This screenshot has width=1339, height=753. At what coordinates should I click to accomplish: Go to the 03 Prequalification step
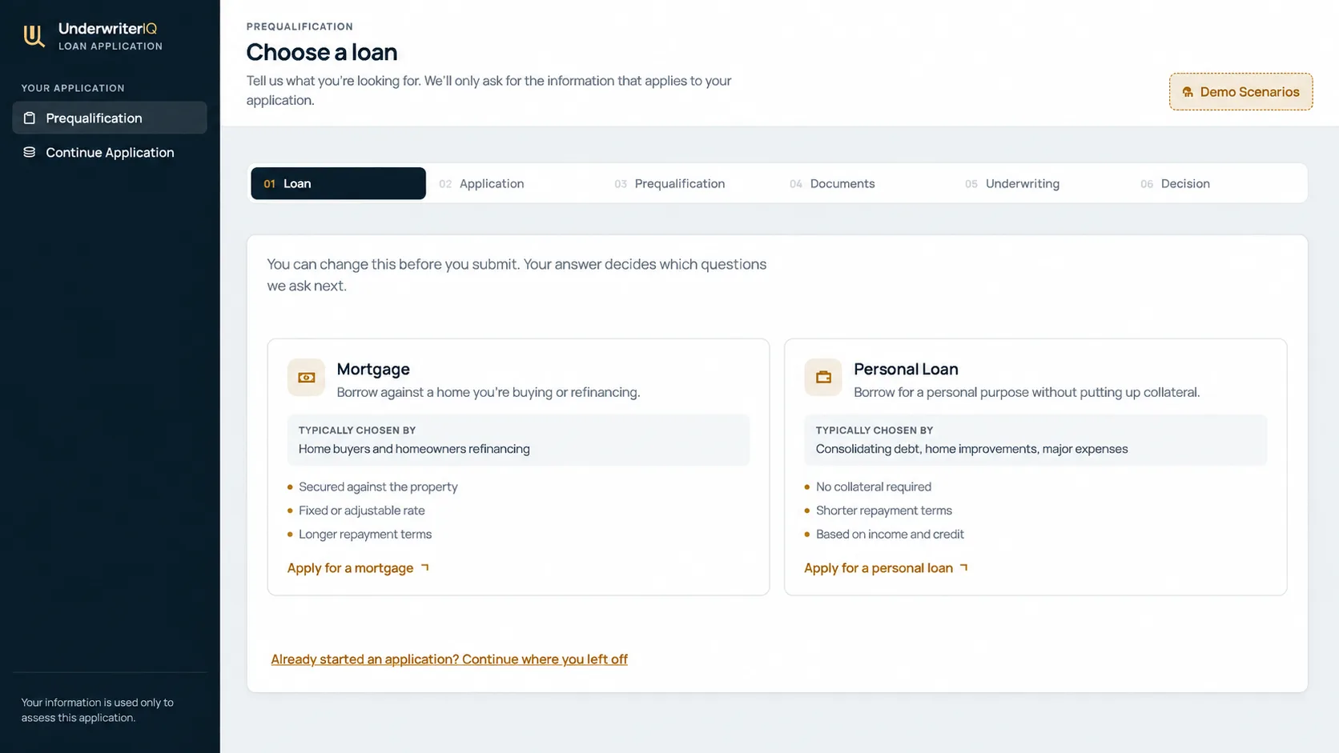(x=689, y=183)
